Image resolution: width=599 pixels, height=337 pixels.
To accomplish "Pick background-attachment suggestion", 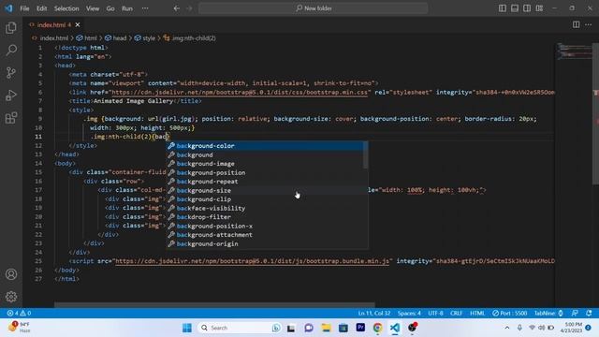I will pos(265,235).
